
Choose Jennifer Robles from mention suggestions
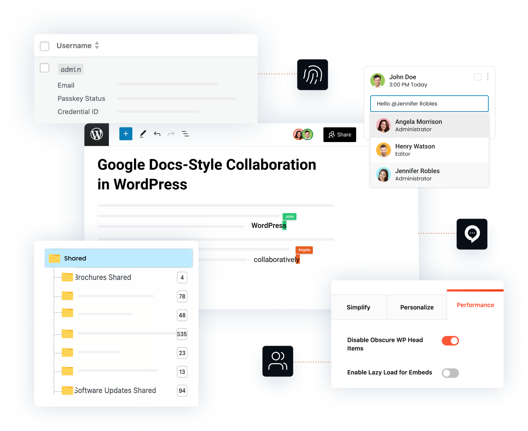pyautogui.click(x=429, y=175)
